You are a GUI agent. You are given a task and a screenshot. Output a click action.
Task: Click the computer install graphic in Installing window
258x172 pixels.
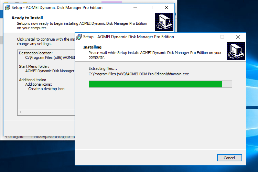tap(236, 51)
